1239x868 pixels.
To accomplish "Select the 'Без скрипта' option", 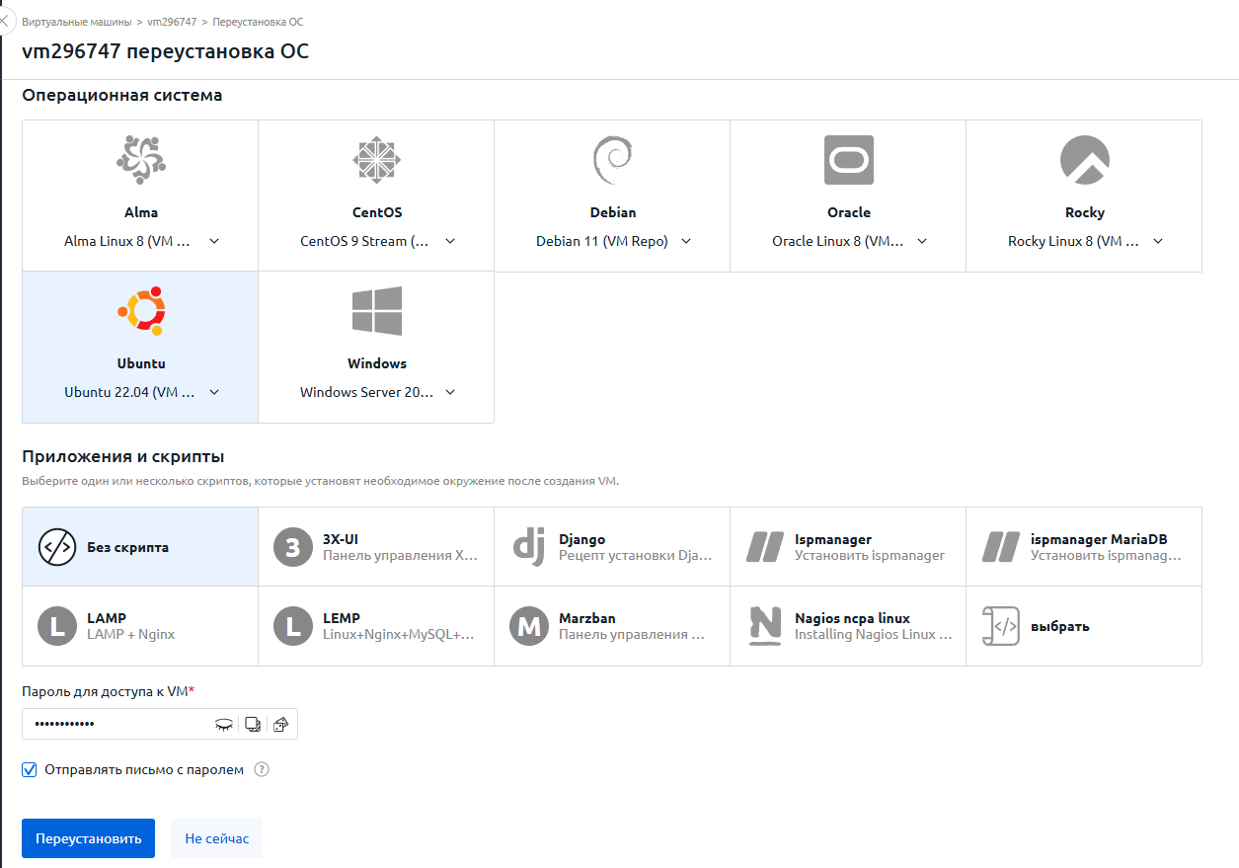I will (139, 547).
